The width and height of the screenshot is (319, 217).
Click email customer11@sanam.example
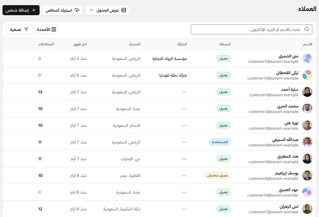tap(273, 61)
